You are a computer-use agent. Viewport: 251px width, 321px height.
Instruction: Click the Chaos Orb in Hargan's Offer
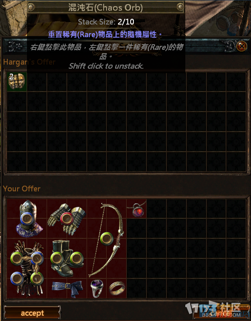coord(17,81)
